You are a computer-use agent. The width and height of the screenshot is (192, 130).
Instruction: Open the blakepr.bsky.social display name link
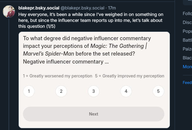(39, 8)
